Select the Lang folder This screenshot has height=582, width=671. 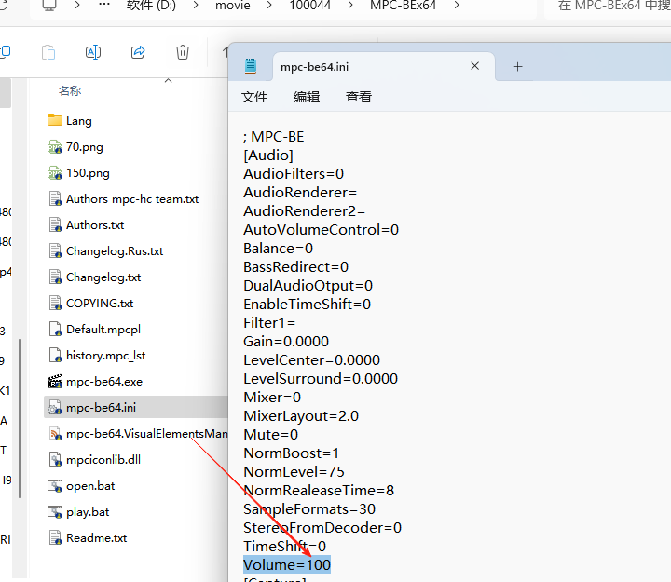78,121
